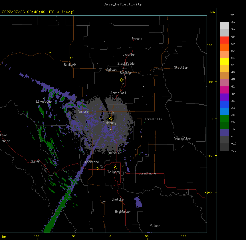The width and height of the screenshot is (246, 240).
Task: Click the RockyMH label
Action: click(x=70, y=65)
